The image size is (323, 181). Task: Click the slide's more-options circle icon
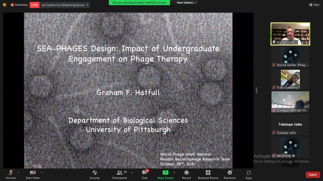point(39,166)
